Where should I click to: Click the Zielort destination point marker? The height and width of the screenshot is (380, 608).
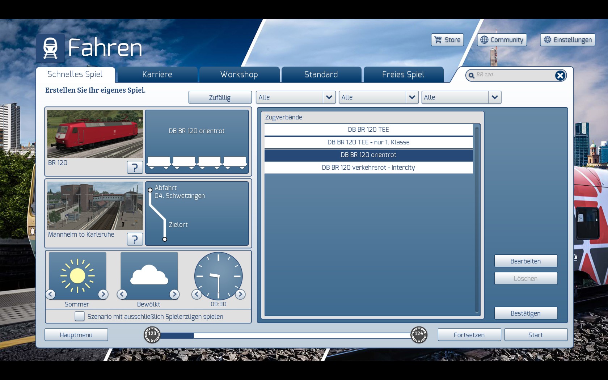(165, 239)
